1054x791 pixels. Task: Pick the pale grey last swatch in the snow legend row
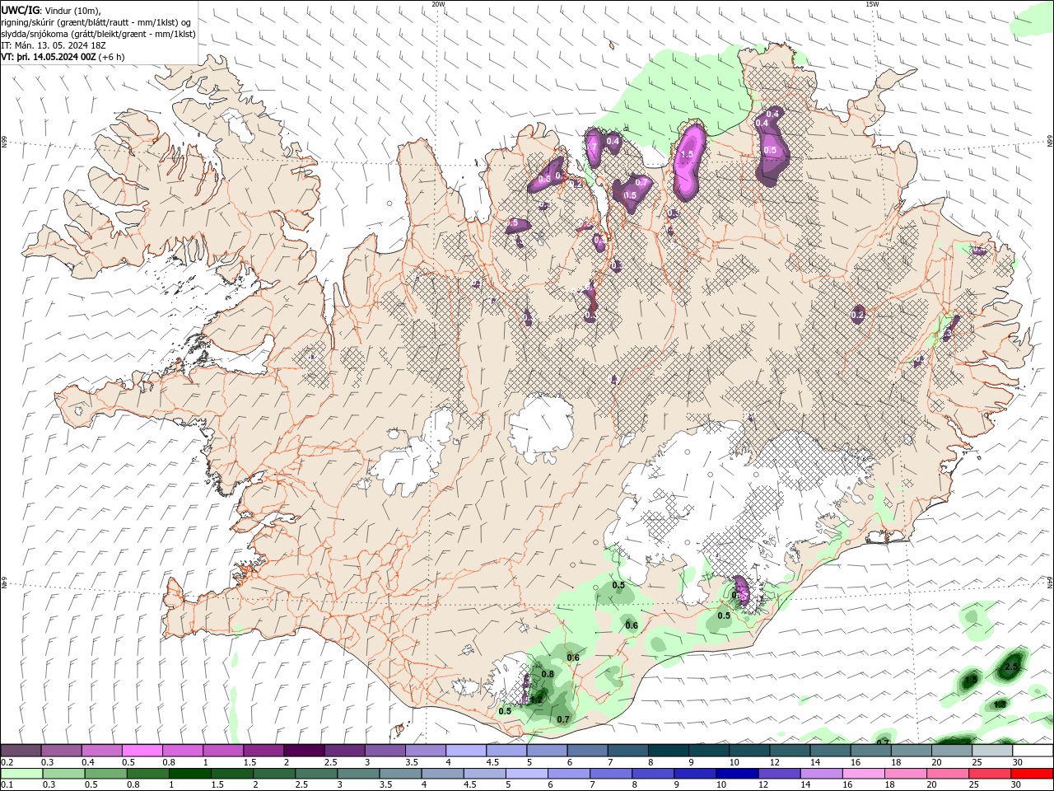(991, 751)
